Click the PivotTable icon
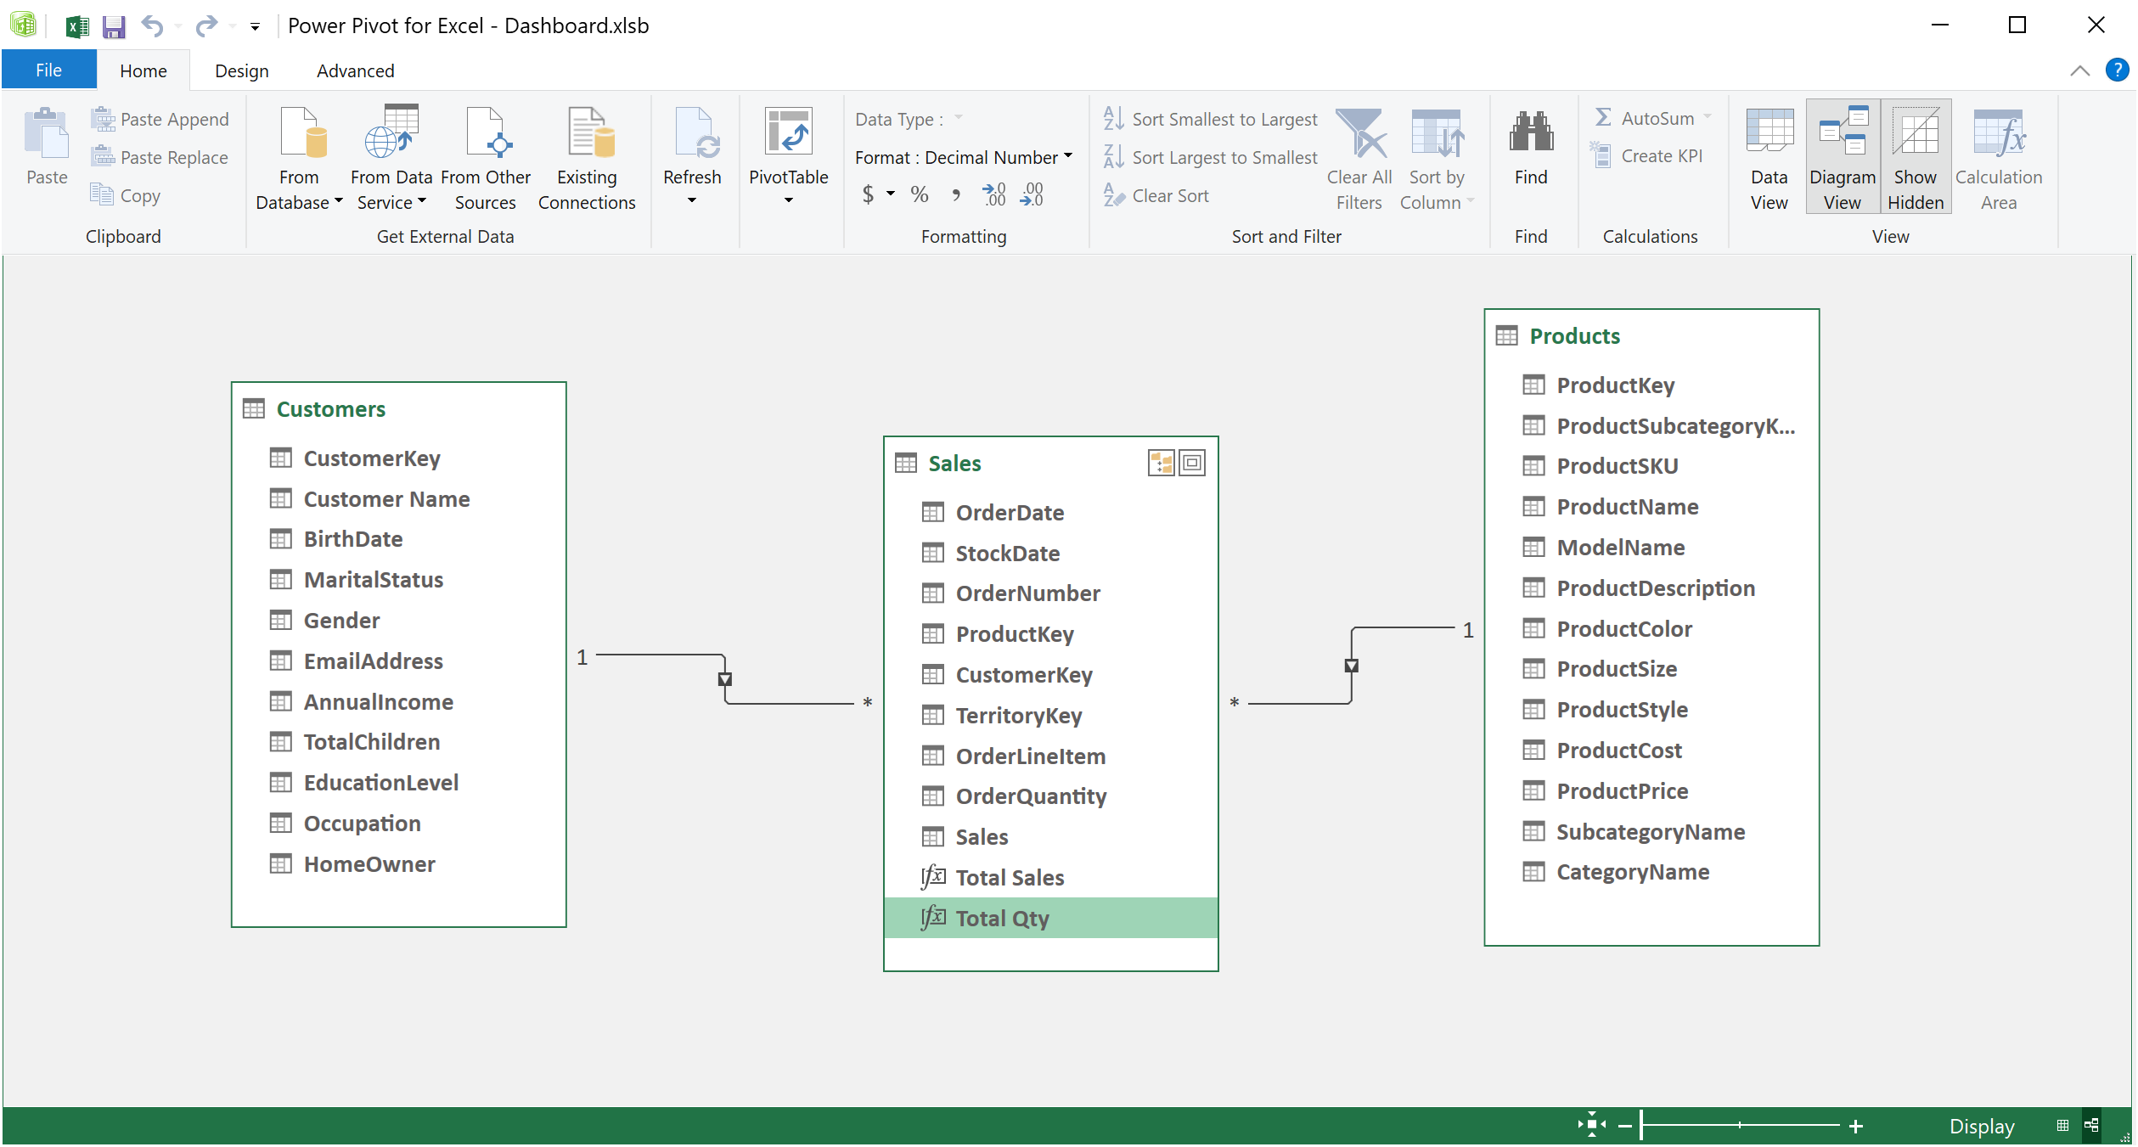This screenshot has width=2138, height=1147. pyautogui.click(x=789, y=153)
